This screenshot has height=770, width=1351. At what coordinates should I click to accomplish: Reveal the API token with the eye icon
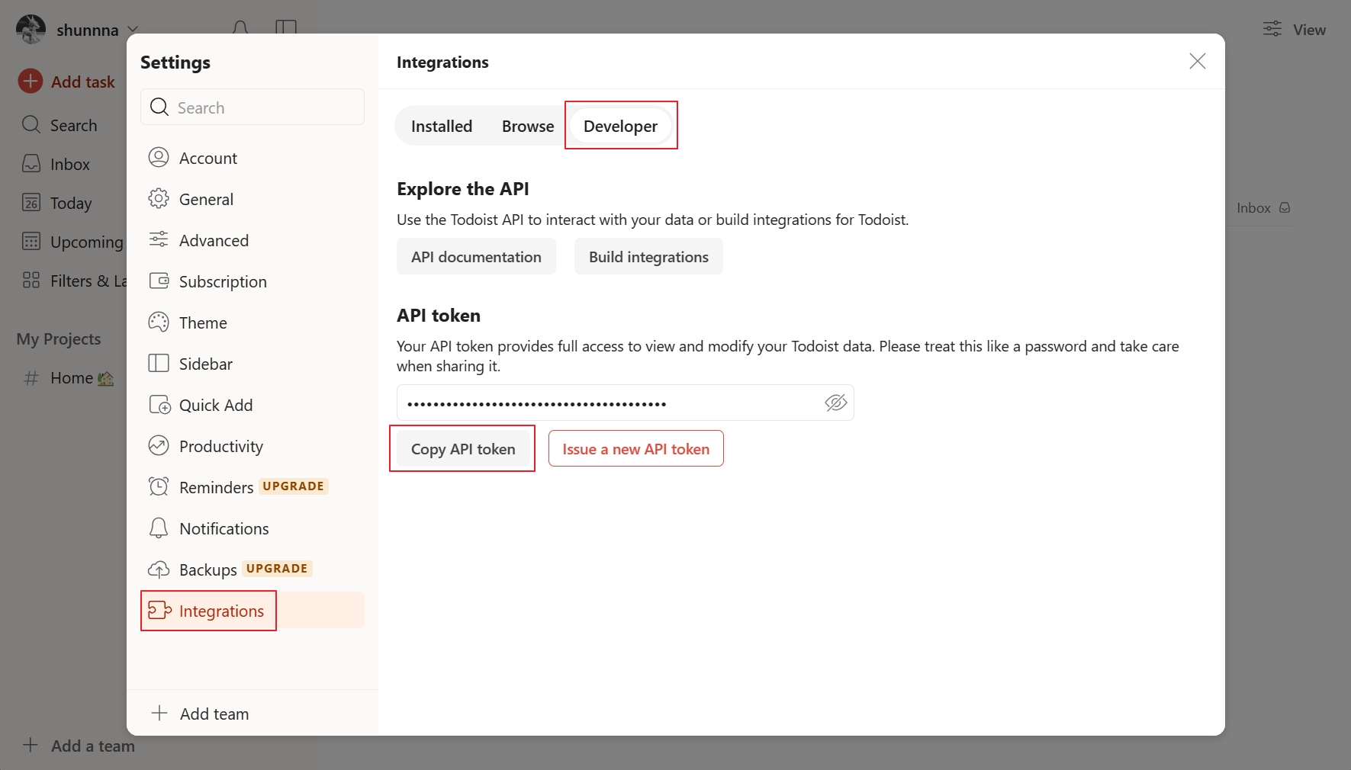[x=836, y=403]
